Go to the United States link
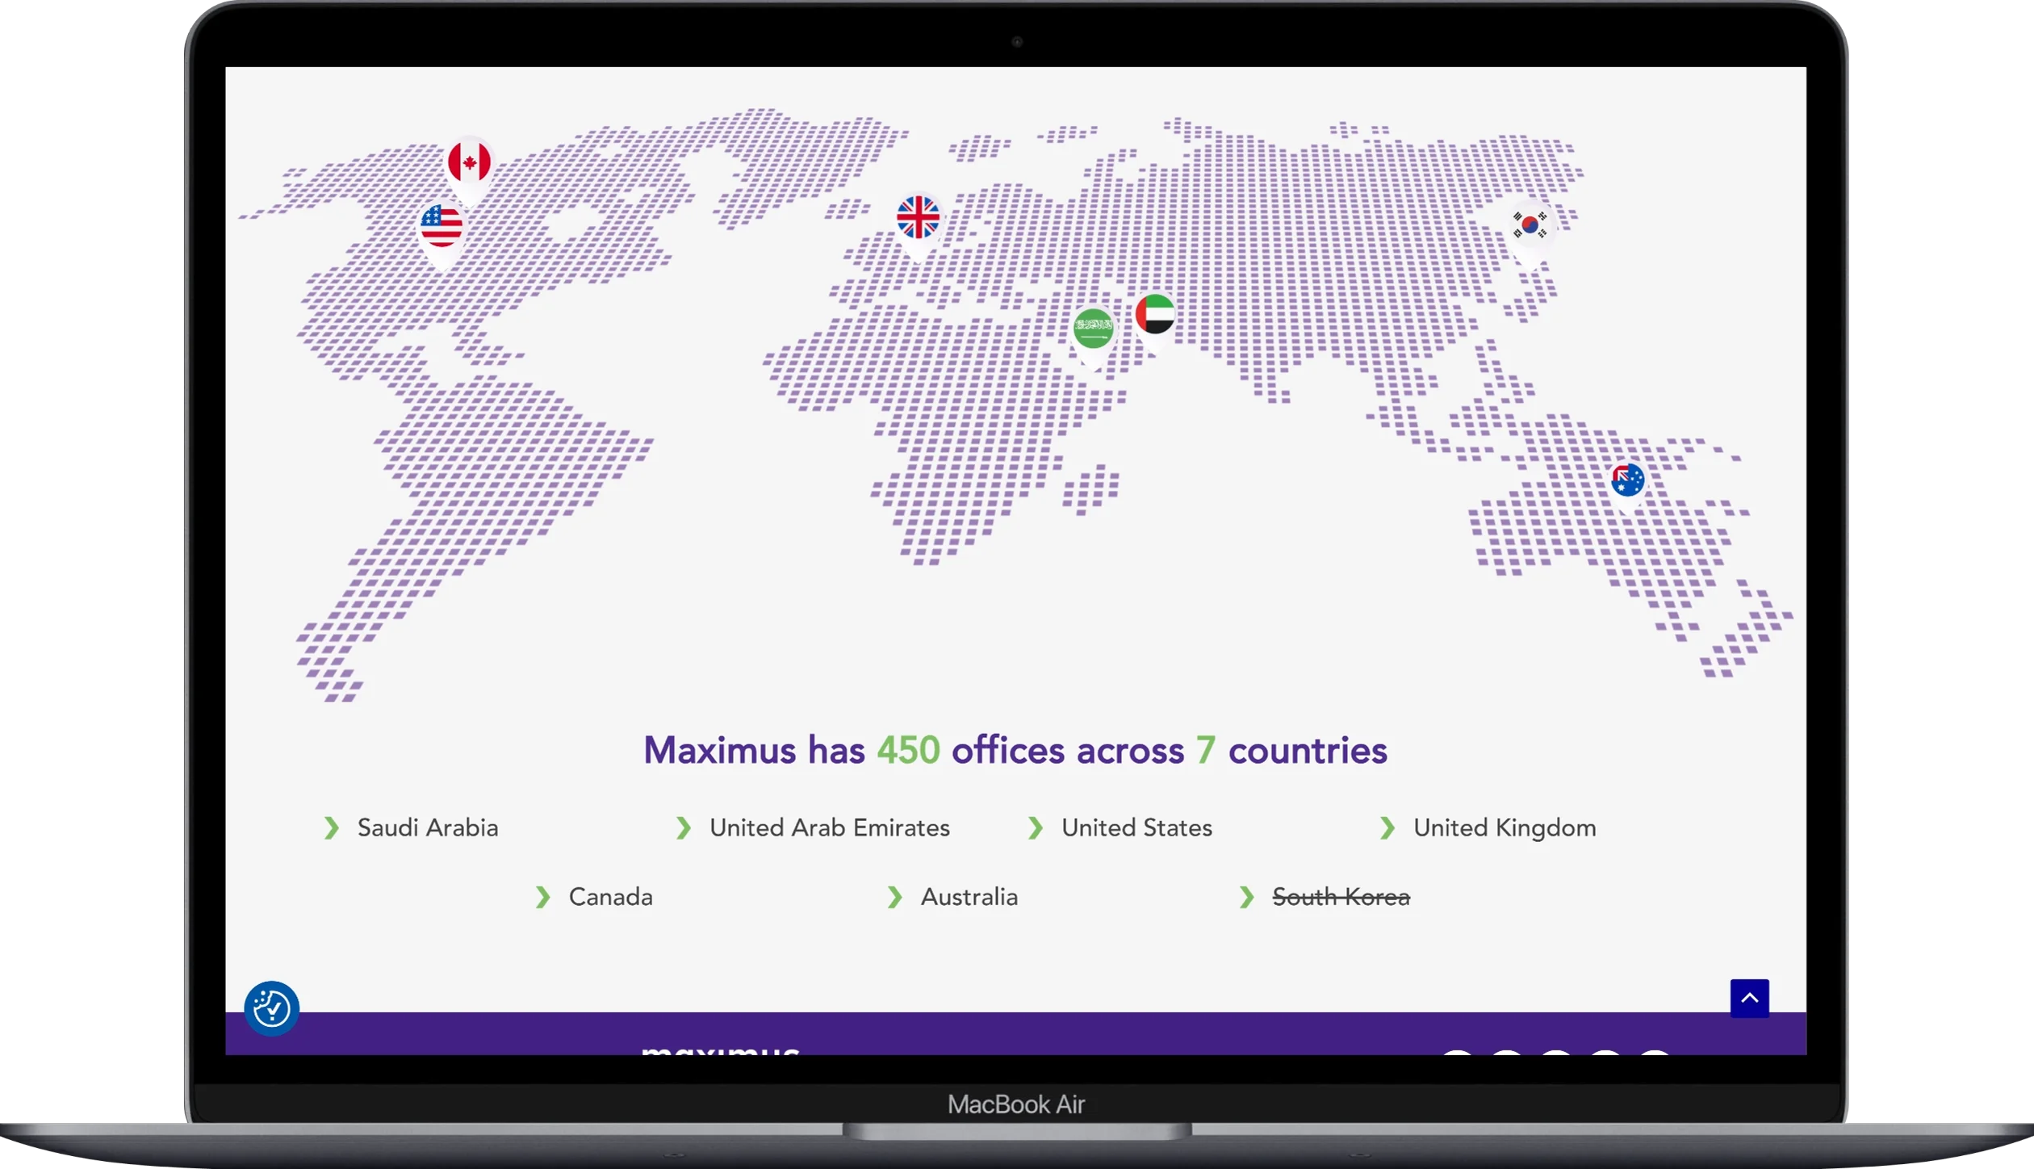 [x=1136, y=828]
